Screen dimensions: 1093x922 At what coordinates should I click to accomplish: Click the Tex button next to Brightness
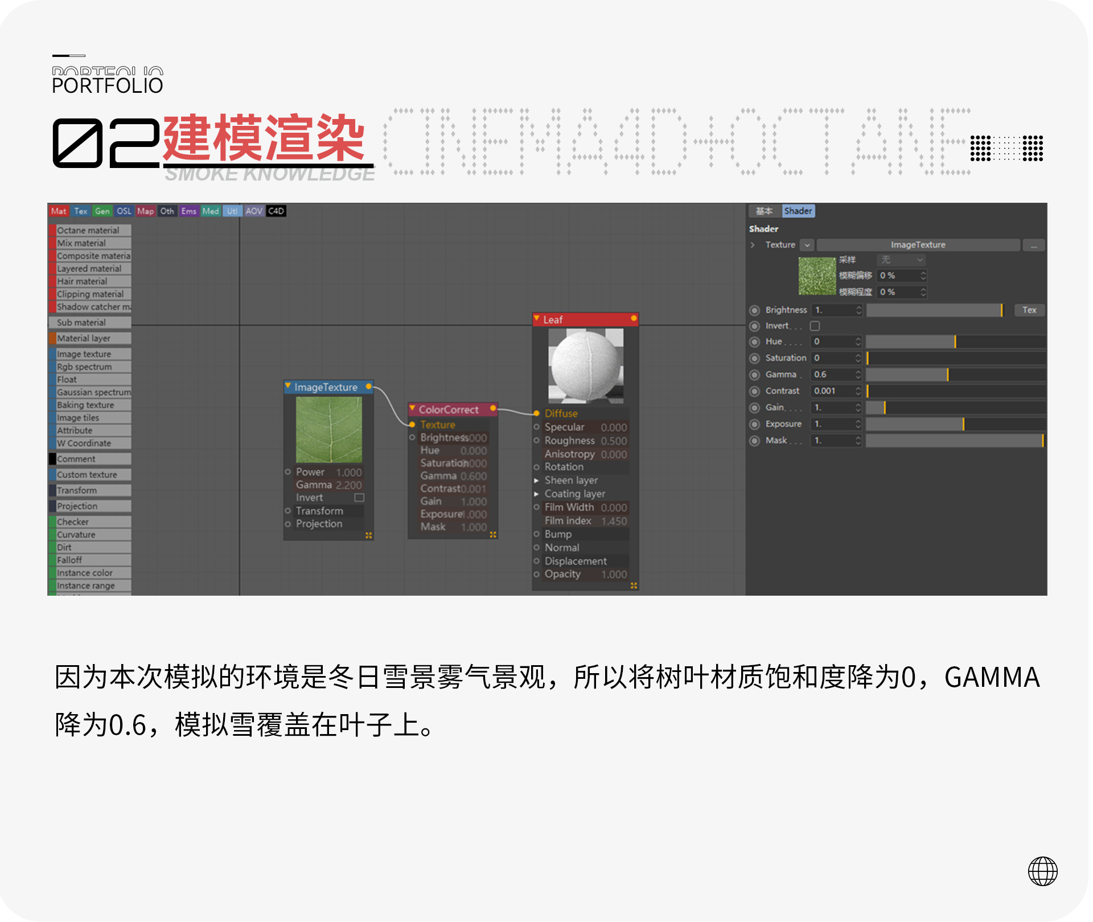tap(1029, 310)
